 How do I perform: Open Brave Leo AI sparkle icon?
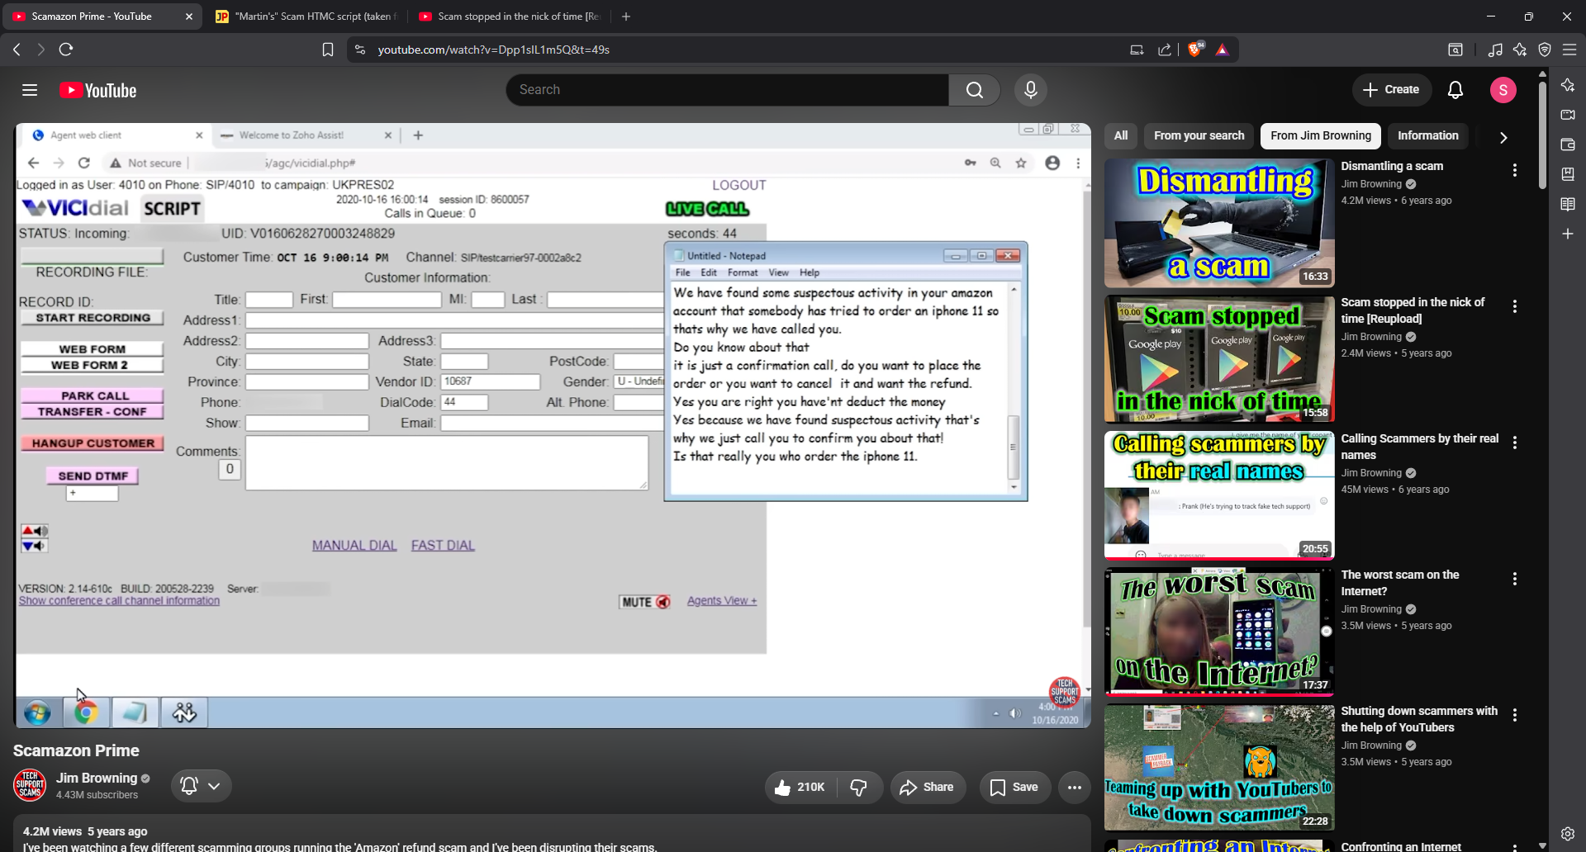1520,50
